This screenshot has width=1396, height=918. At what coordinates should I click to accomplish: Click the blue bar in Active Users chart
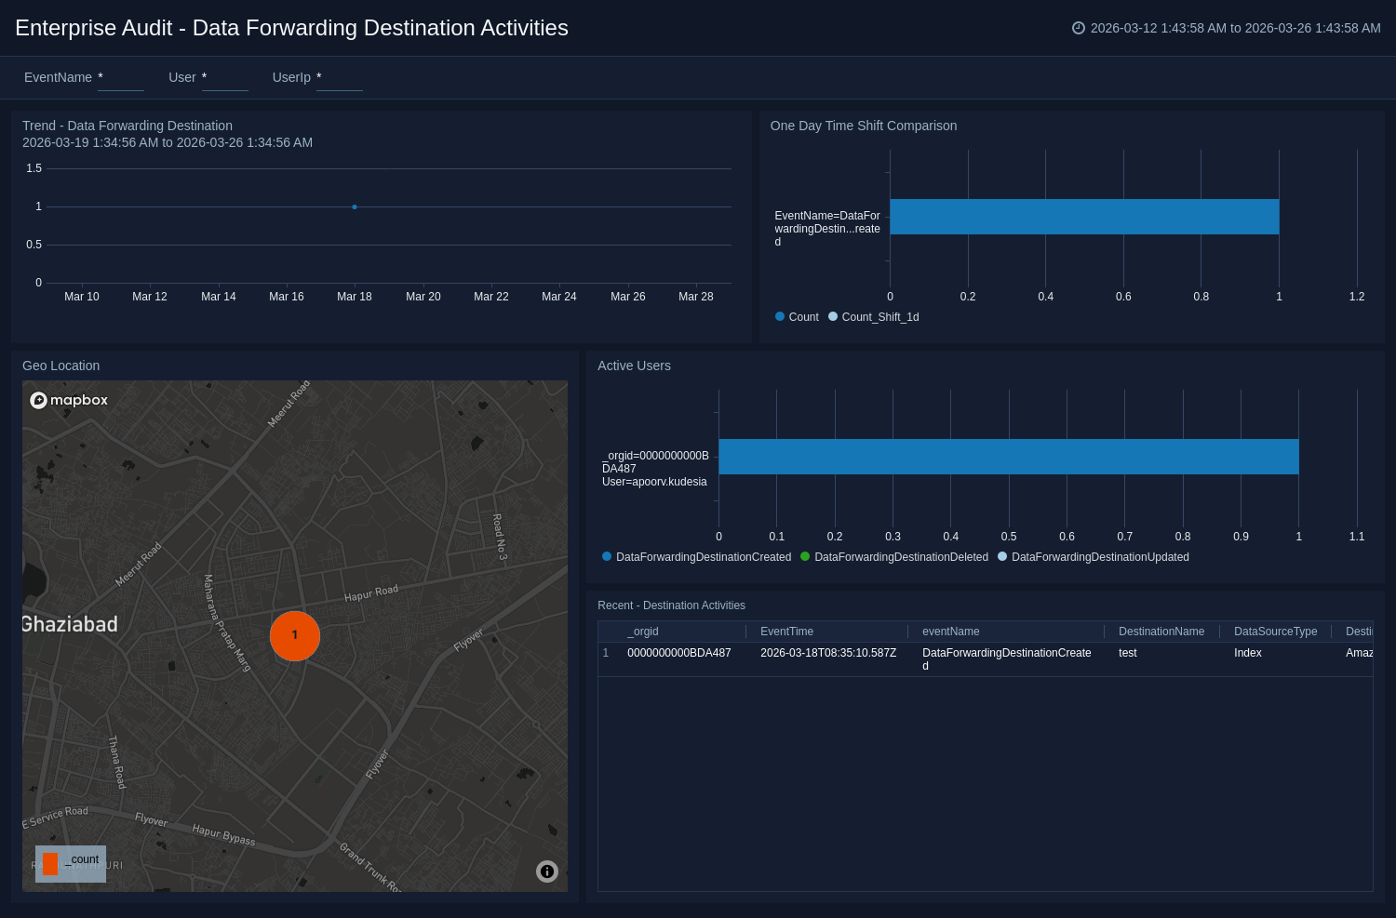tap(1008, 457)
